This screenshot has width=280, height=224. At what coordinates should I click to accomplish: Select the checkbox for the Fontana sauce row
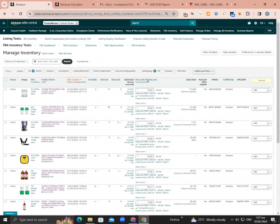(6, 123)
